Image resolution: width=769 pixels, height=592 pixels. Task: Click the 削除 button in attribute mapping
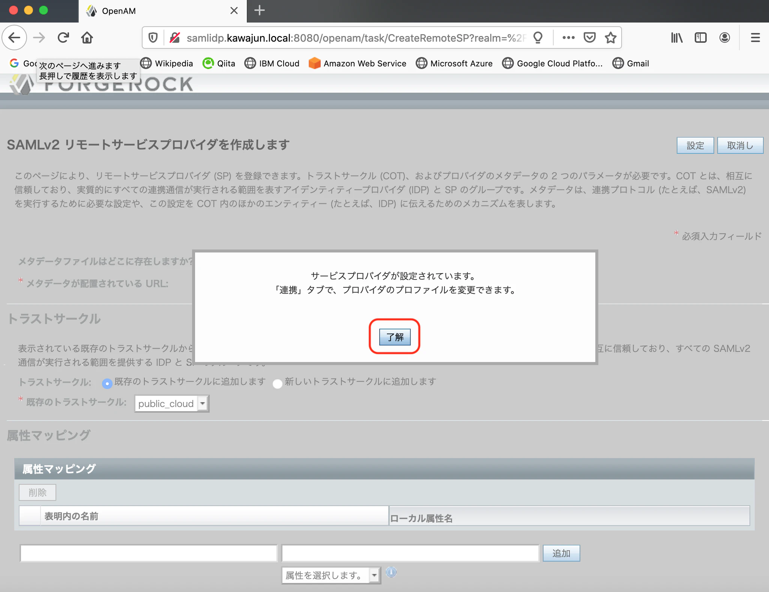point(38,492)
